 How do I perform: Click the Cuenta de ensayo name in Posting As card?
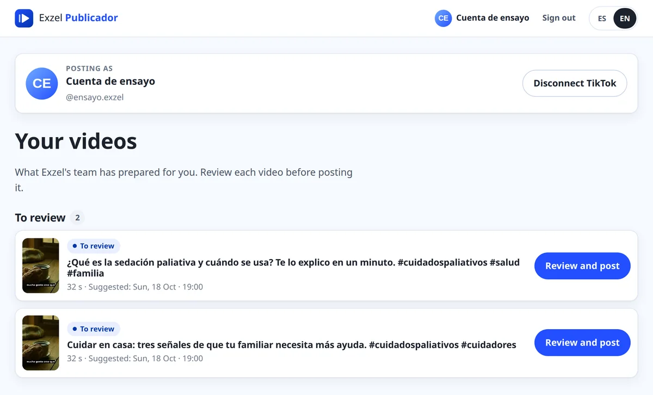pos(110,81)
